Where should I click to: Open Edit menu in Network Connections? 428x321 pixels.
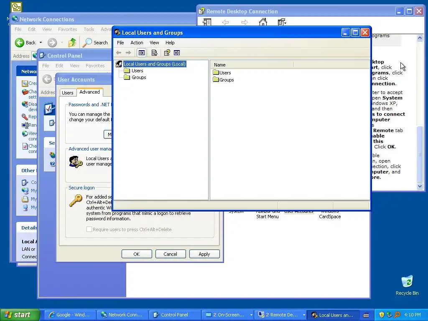click(x=32, y=29)
